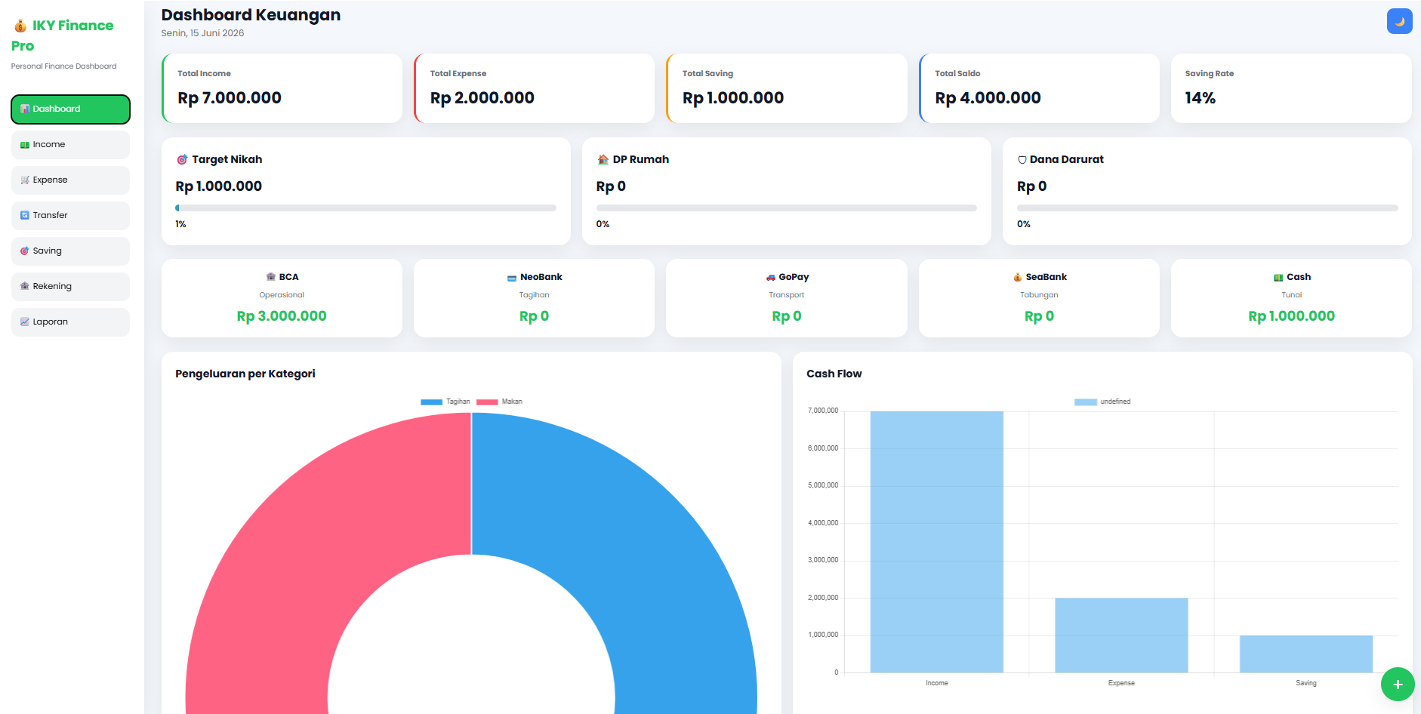Toggle dark mode with the moon icon
The width and height of the screenshot is (1421, 714).
pos(1399,21)
